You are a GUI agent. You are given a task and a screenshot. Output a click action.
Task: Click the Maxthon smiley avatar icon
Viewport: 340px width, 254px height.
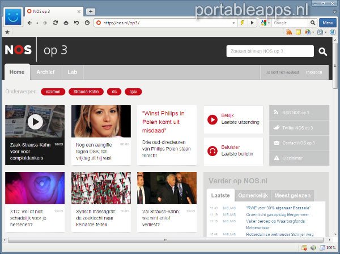tap(13, 17)
